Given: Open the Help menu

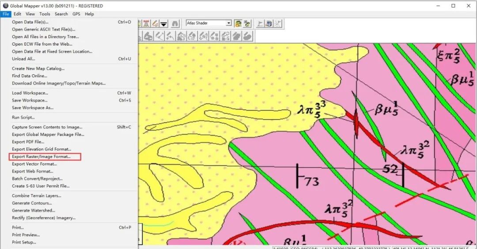Looking at the screenshot, I should pyautogui.click(x=89, y=14).
